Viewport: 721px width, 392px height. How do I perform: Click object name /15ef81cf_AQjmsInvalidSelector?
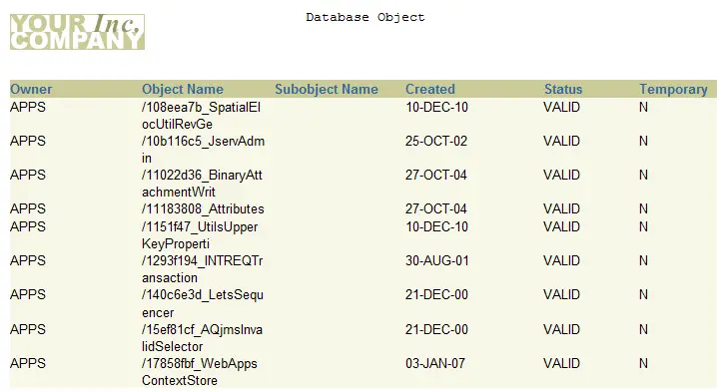[x=202, y=338]
